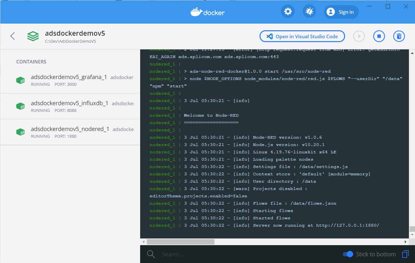Click the '[warn] Projects disabled' log line
Screen dimensions: 415x263
pyautogui.click(x=228, y=189)
